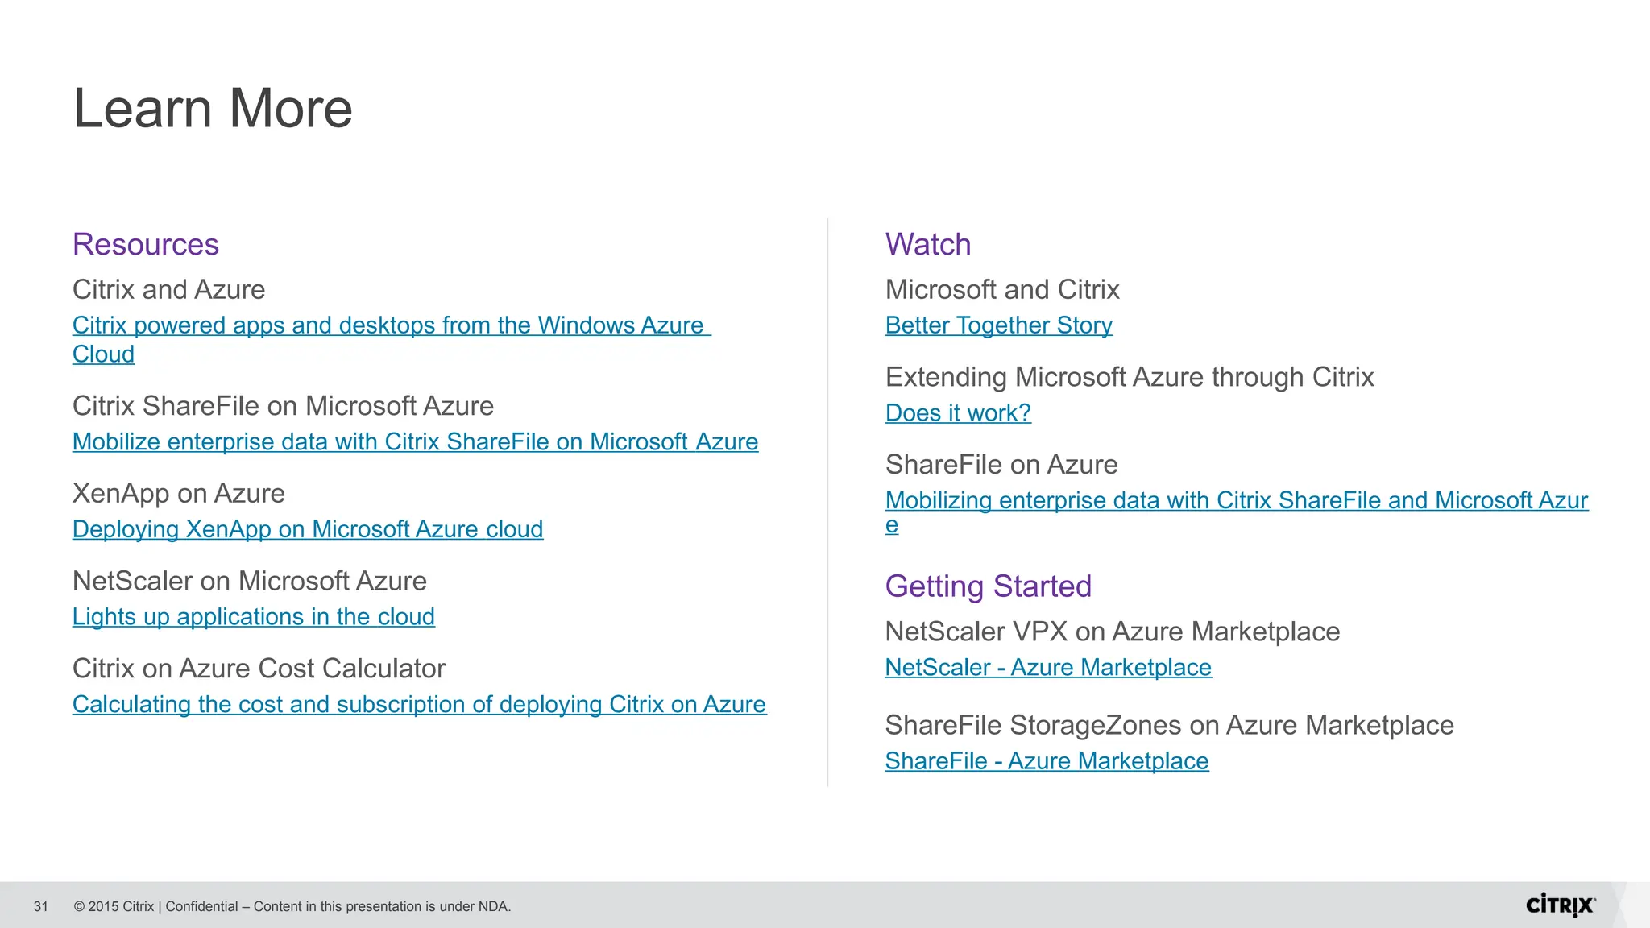Click Citrix ShareFile on Microsoft Azure label
The image size is (1650, 928).
(283, 405)
